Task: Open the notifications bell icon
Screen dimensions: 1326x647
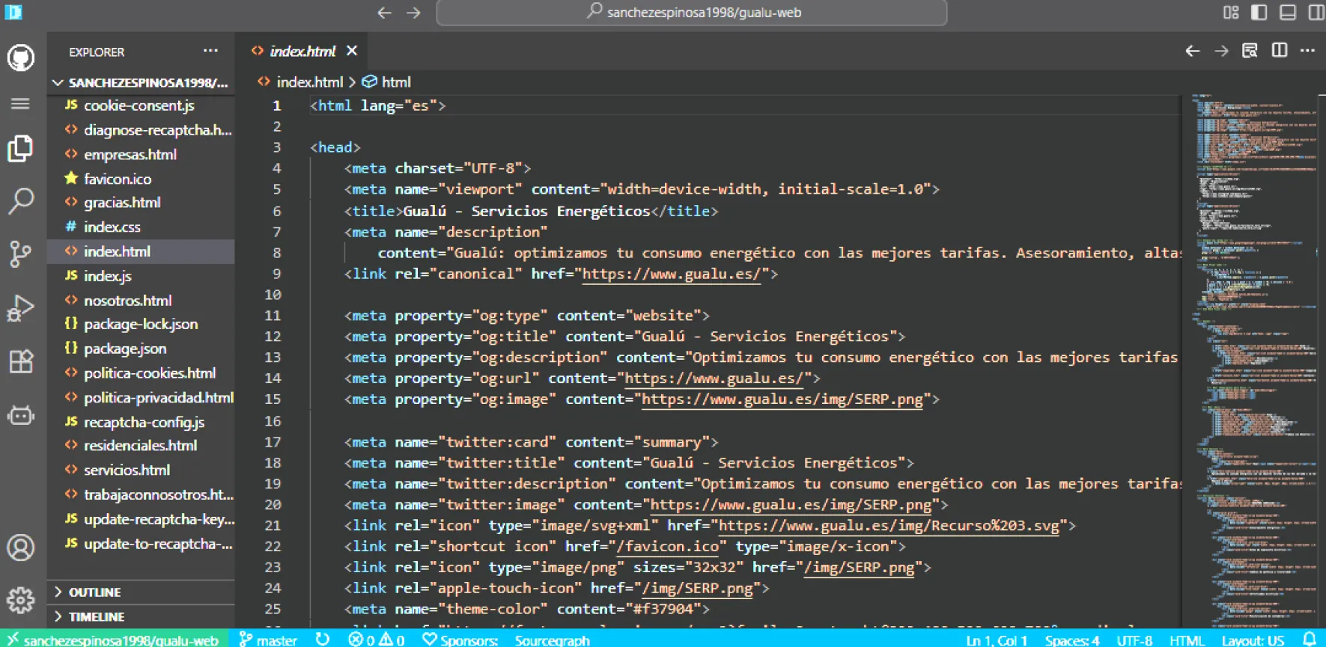Action: (1310, 640)
